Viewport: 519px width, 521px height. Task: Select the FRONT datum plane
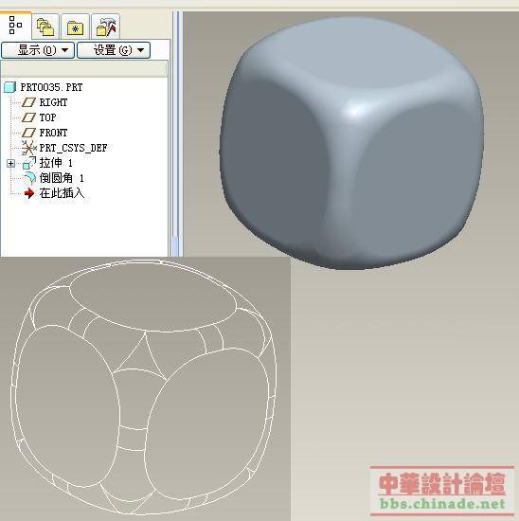tap(53, 133)
